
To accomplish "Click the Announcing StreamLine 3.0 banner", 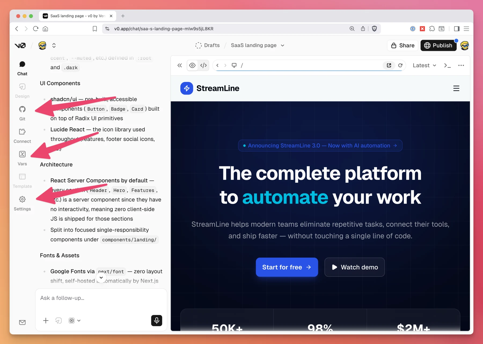I will pyautogui.click(x=320, y=145).
